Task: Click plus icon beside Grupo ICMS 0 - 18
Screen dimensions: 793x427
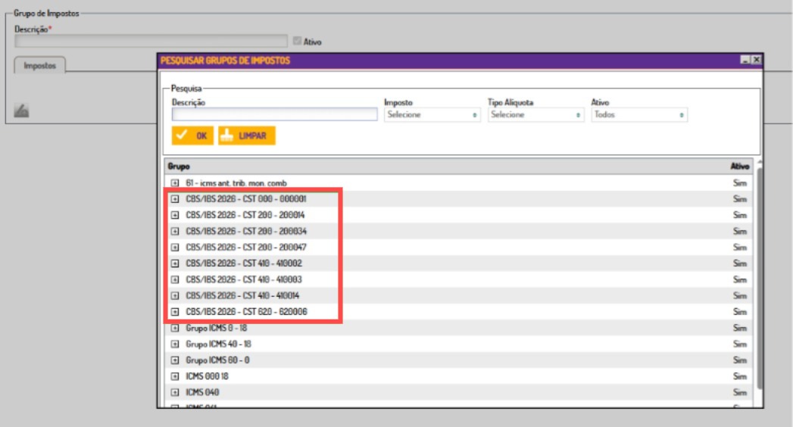Action: tap(175, 328)
